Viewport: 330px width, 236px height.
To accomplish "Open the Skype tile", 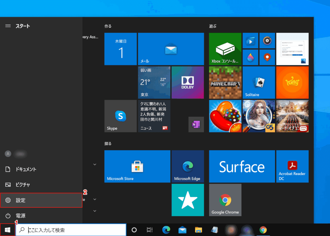I will (x=120, y=116).
